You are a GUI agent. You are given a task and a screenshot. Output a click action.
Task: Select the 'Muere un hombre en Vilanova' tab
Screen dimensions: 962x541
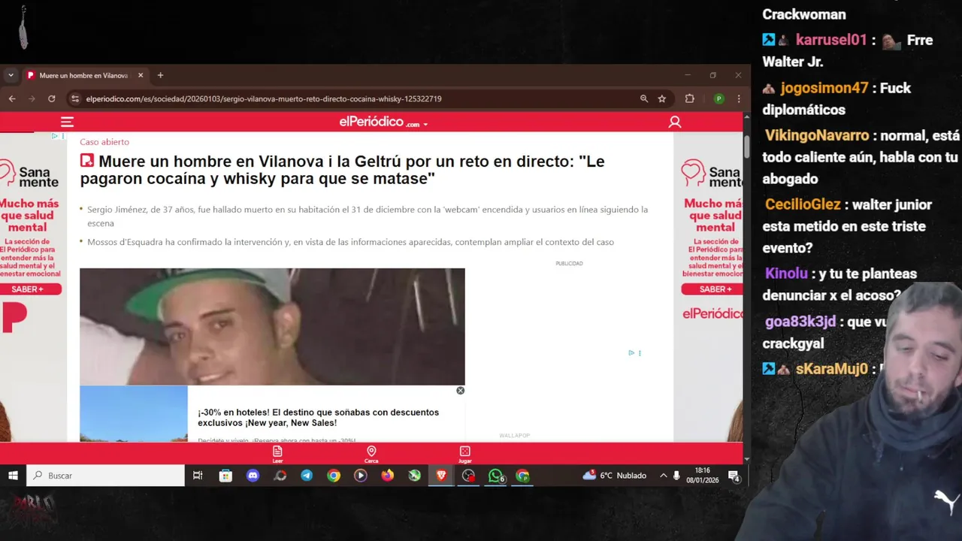point(83,75)
